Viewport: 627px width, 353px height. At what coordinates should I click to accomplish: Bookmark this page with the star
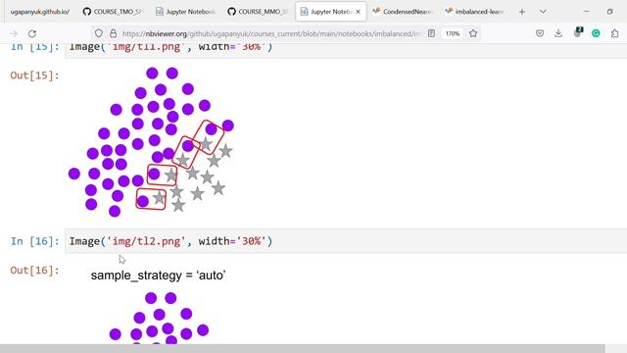[x=473, y=33]
